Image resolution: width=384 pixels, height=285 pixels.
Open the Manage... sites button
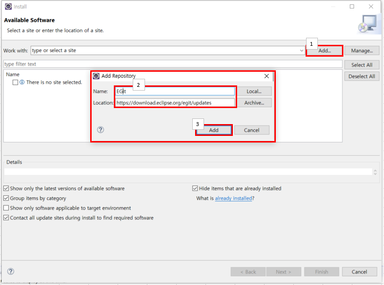click(362, 50)
